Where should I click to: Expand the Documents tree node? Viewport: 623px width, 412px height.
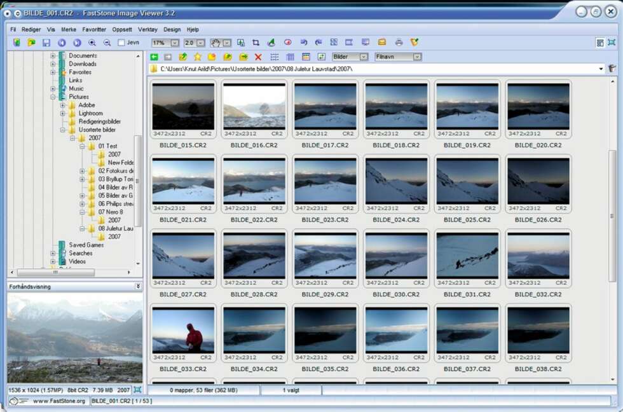pyautogui.click(x=53, y=56)
